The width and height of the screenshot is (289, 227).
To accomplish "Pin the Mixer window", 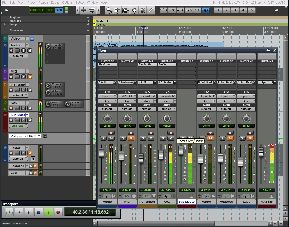I will point(268,50).
